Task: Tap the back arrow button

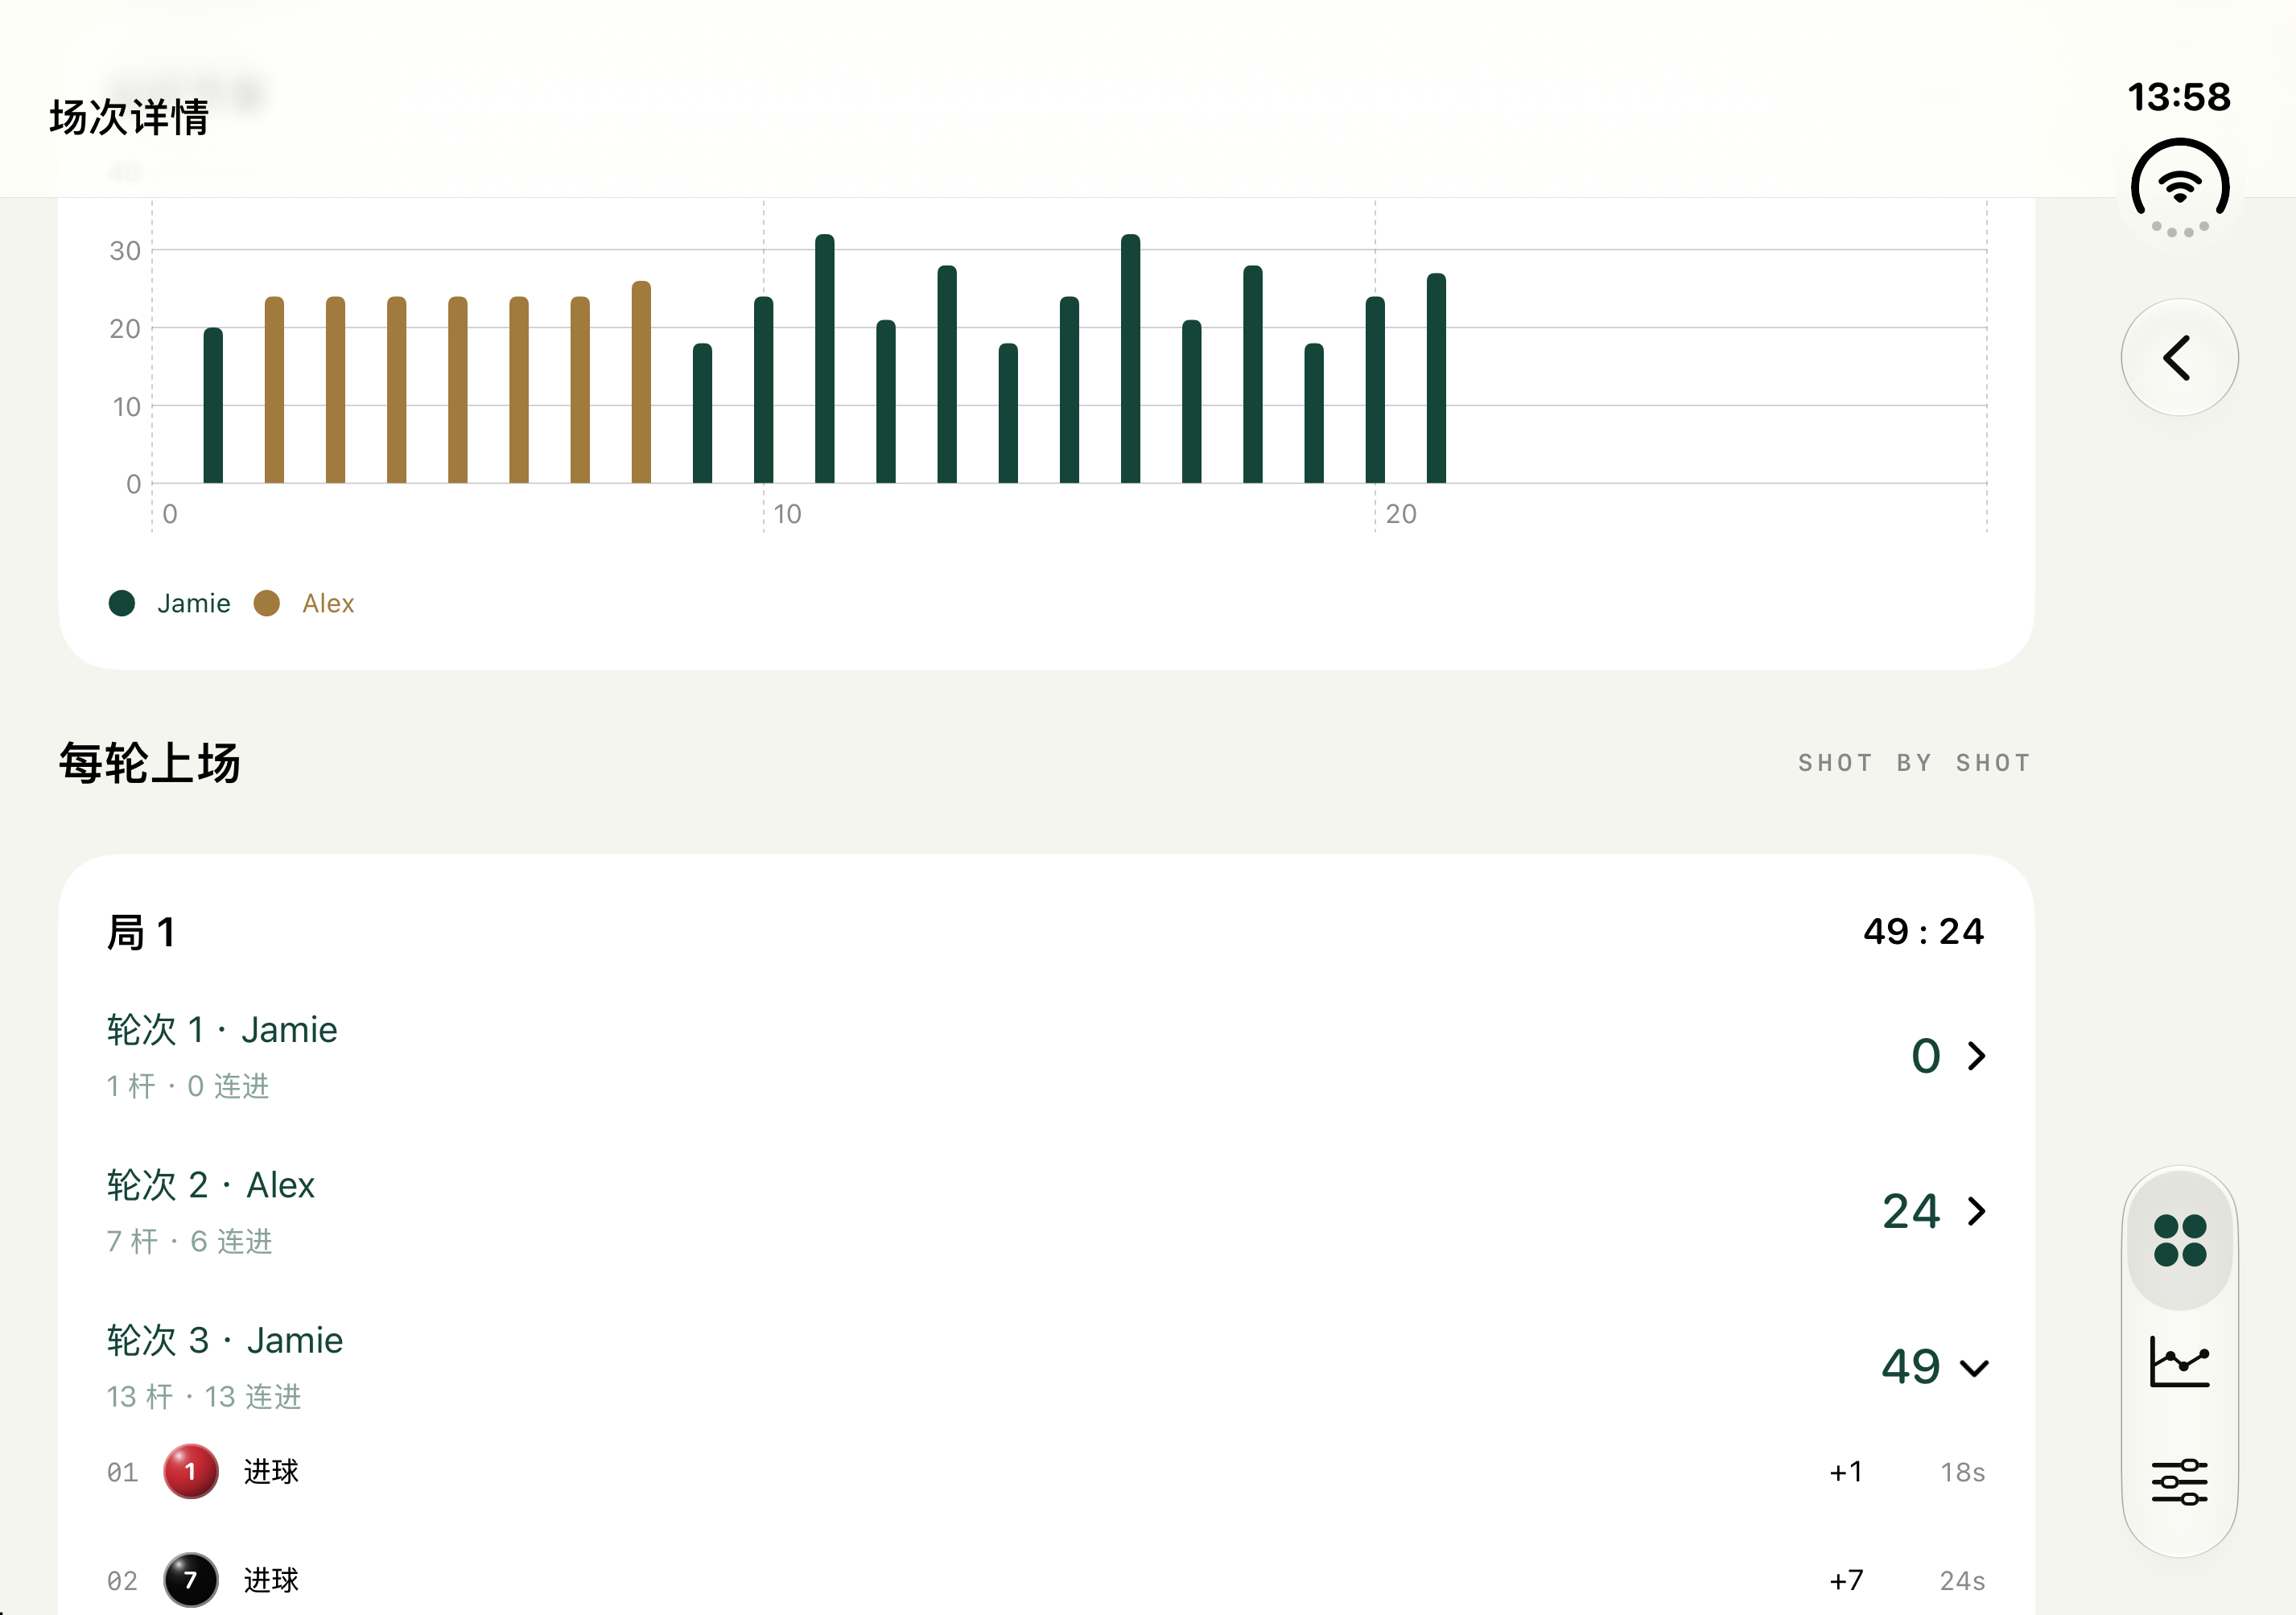Action: [2179, 357]
